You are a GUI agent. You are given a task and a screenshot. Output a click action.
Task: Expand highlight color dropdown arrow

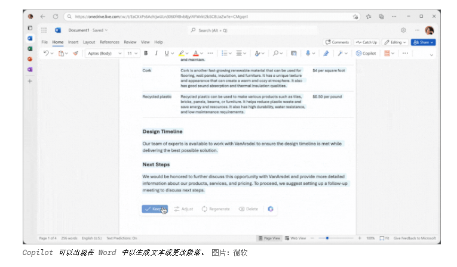(187, 54)
